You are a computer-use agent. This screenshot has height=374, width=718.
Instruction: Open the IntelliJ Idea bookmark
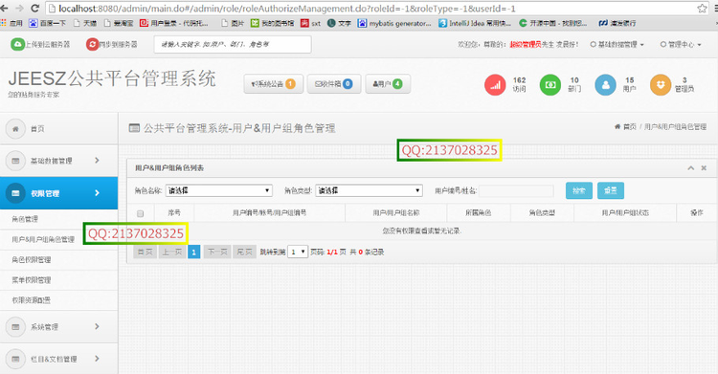pyautogui.click(x=475, y=23)
